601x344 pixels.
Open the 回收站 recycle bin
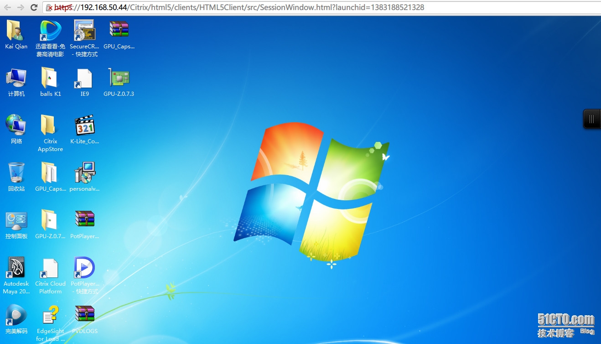[x=16, y=173]
